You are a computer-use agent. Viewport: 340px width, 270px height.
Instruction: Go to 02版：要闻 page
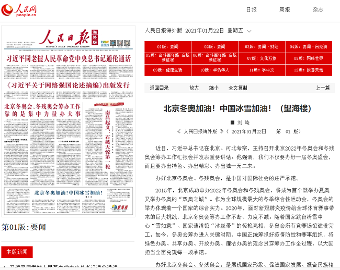[215, 47]
